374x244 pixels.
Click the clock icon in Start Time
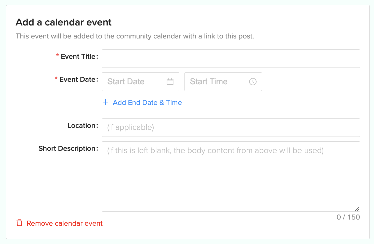click(253, 82)
